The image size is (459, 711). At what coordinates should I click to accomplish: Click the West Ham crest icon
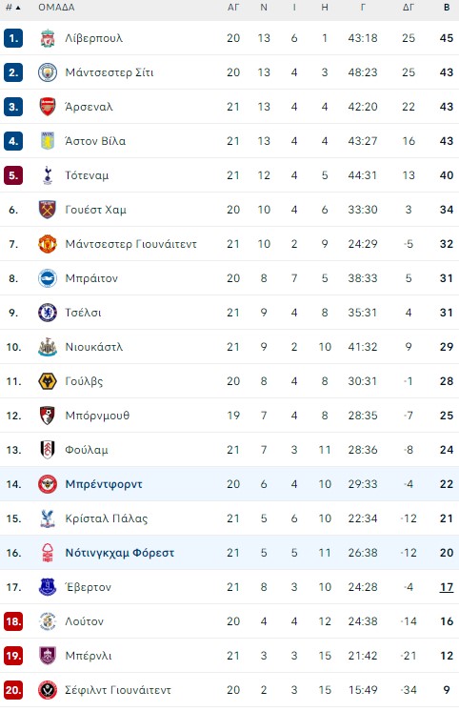[x=47, y=210]
